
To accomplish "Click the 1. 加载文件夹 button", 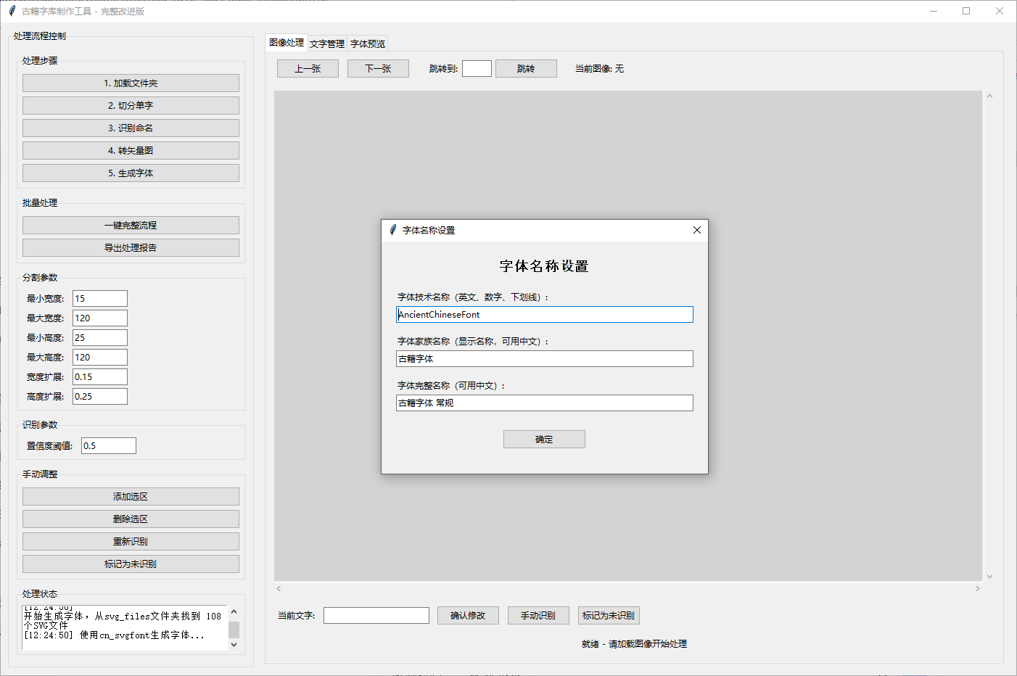I will [x=131, y=83].
